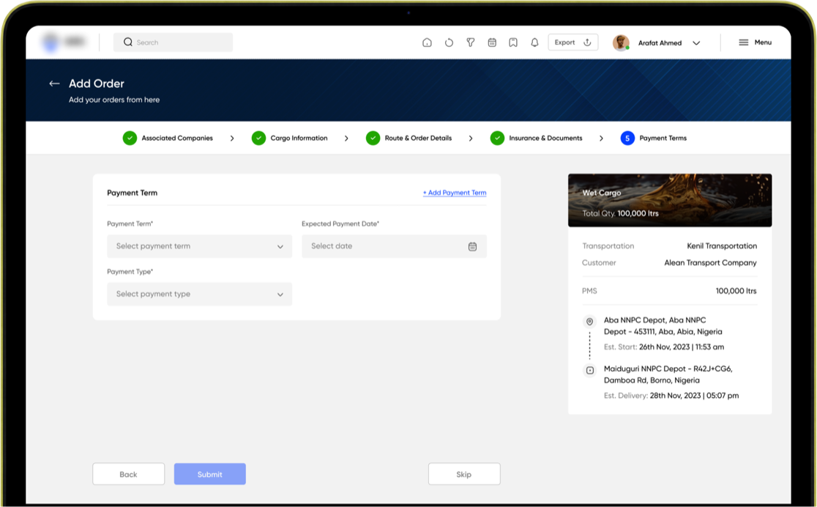
Task: Click the home icon in top bar
Action: [x=427, y=42]
